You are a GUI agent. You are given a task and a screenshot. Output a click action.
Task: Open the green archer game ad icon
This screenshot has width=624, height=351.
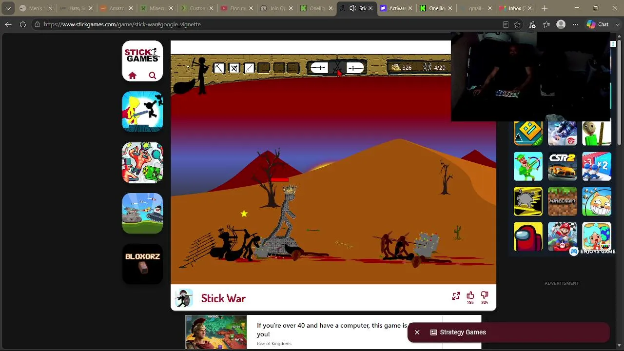click(528, 166)
